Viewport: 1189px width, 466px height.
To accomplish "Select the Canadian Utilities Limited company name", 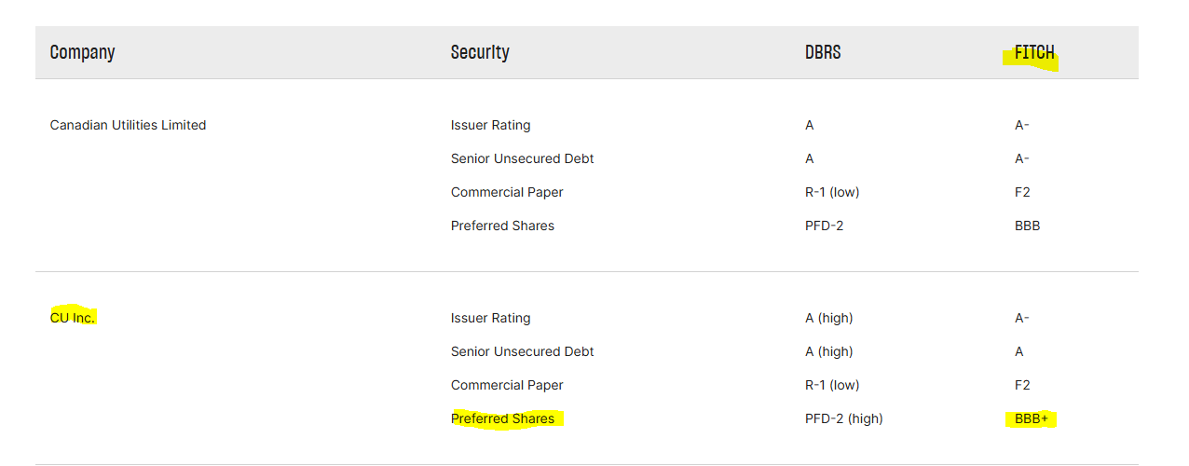I will 128,125.
